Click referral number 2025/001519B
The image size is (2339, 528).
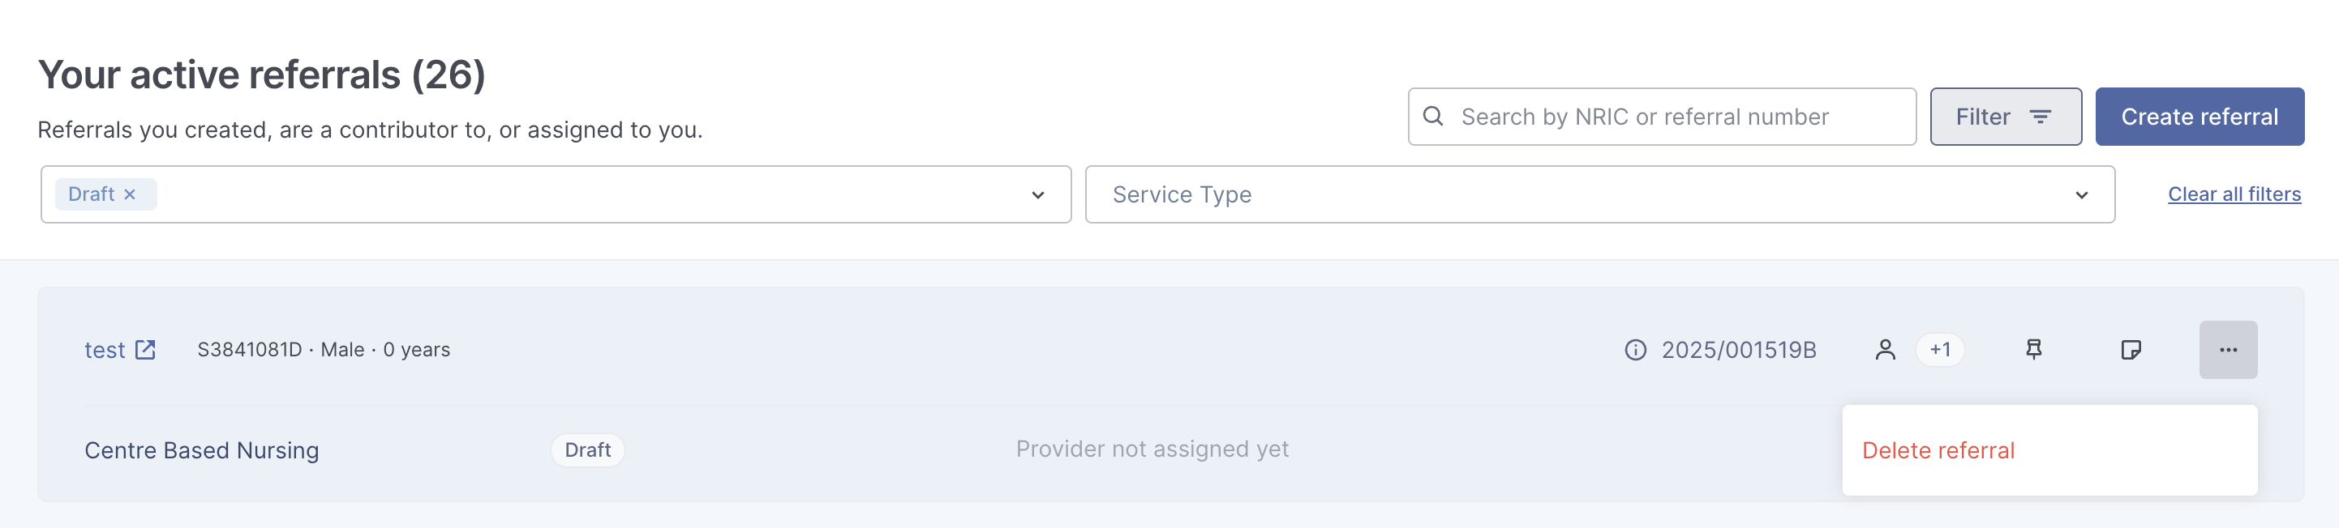pos(1738,350)
